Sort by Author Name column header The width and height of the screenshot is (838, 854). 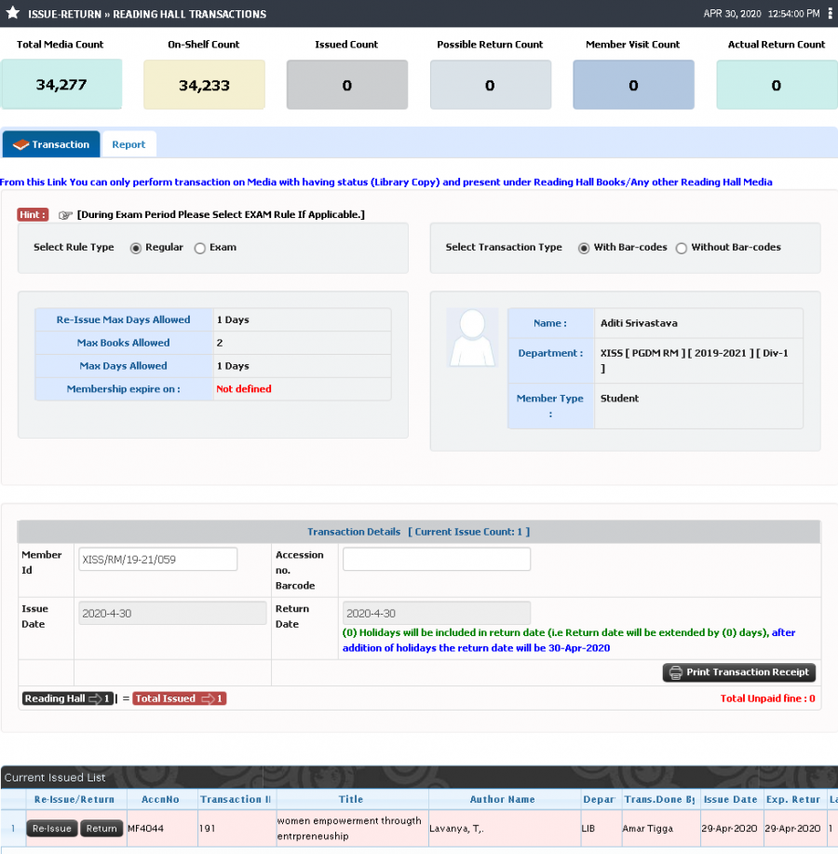[x=503, y=799]
